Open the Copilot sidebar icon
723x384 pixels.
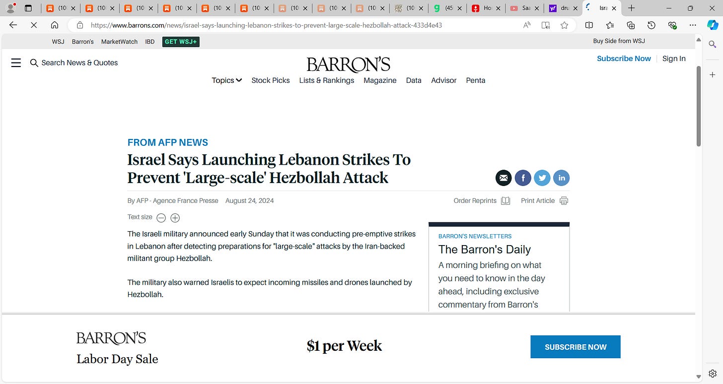713,25
